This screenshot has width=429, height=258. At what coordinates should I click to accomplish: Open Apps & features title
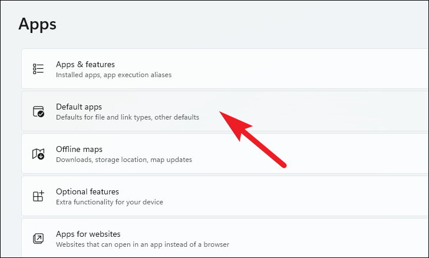[85, 64]
